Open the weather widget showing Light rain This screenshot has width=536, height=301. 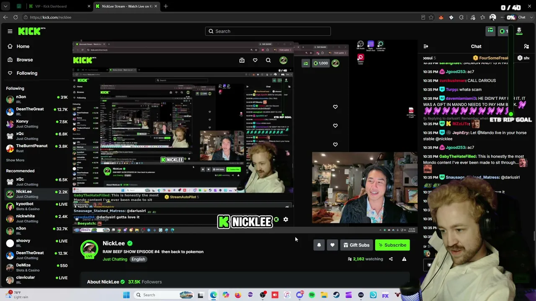coord(17,295)
